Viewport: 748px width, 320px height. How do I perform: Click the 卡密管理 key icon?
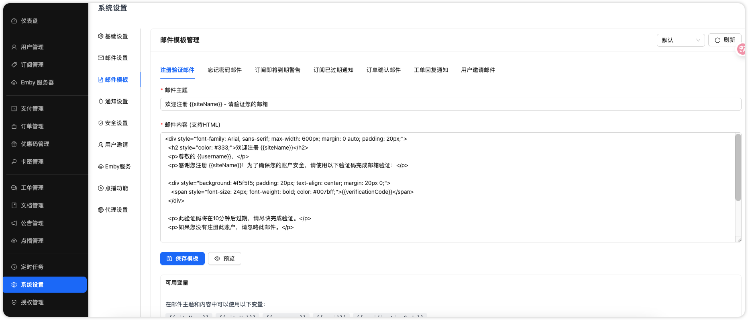click(14, 162)
